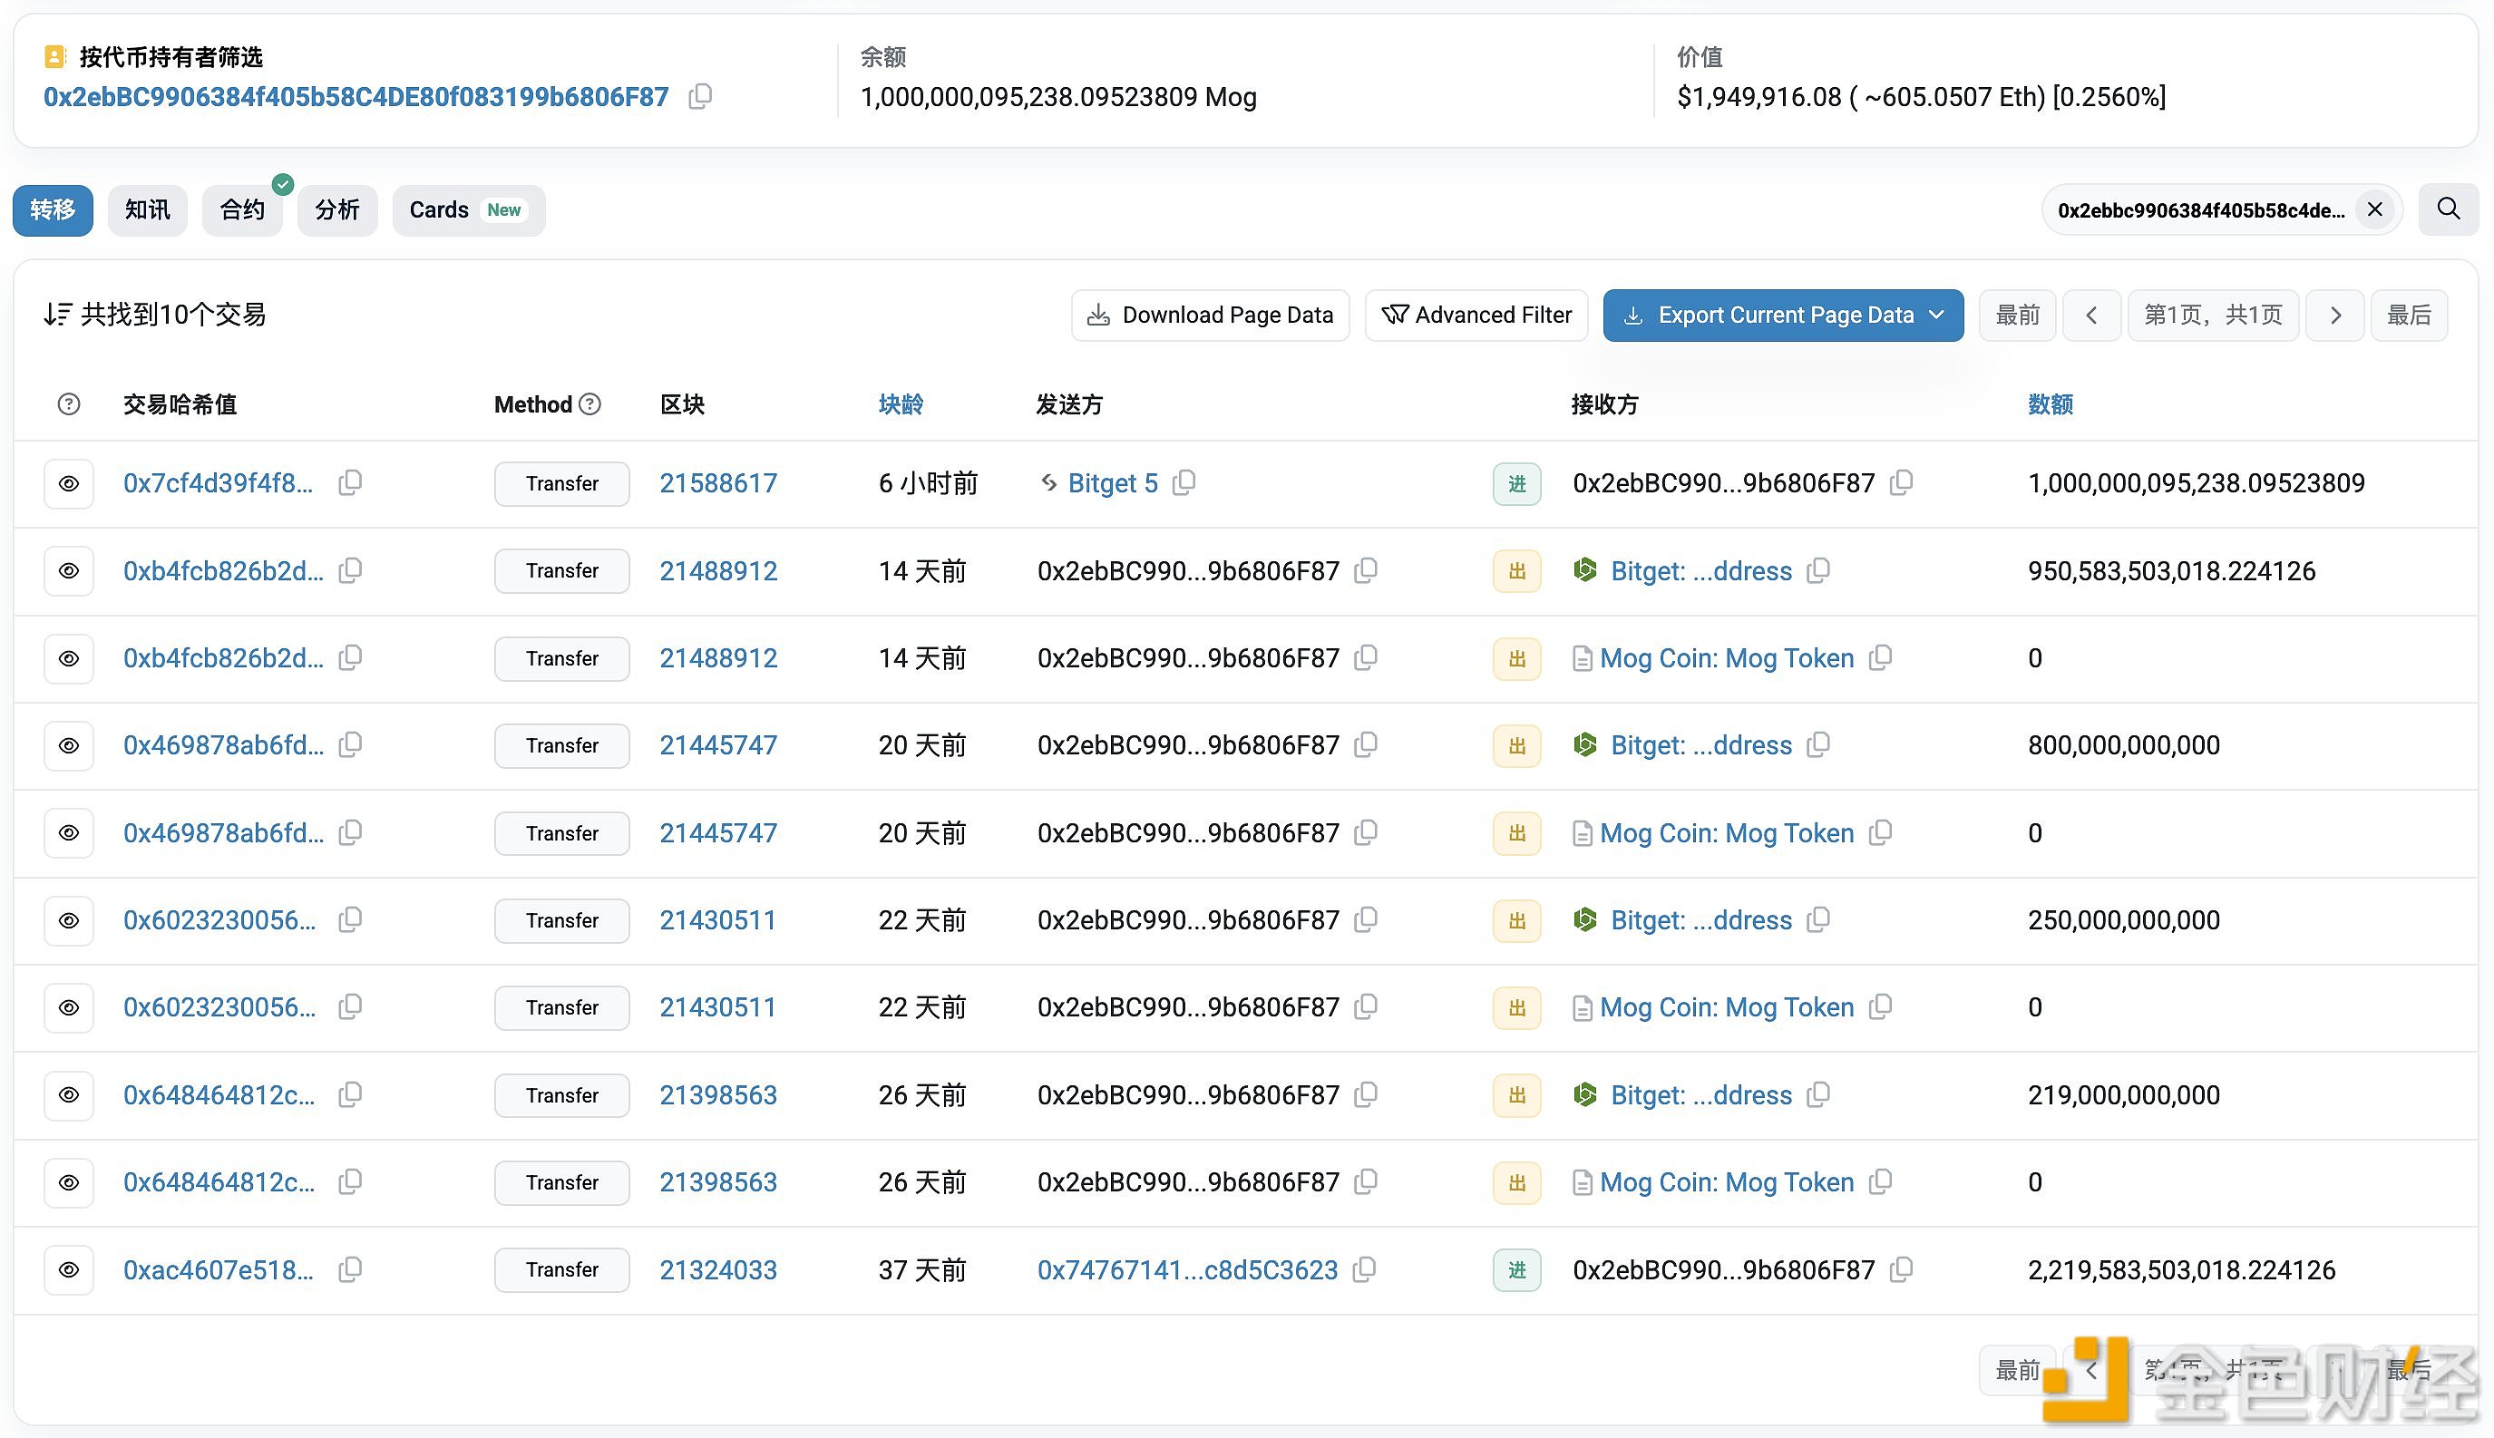Viewport: 2494px width, 1438px height.
Task: Copy the sender address in the 219,000,000,000 row
Action: 1365,1094
